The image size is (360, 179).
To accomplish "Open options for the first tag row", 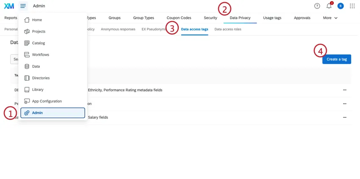I will pos(345,90).
